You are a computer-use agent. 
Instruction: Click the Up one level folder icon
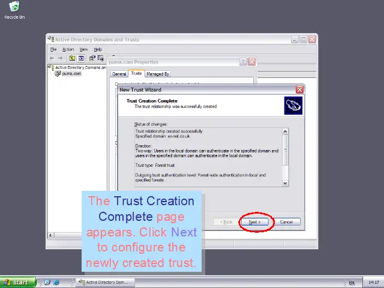(72, 58)
